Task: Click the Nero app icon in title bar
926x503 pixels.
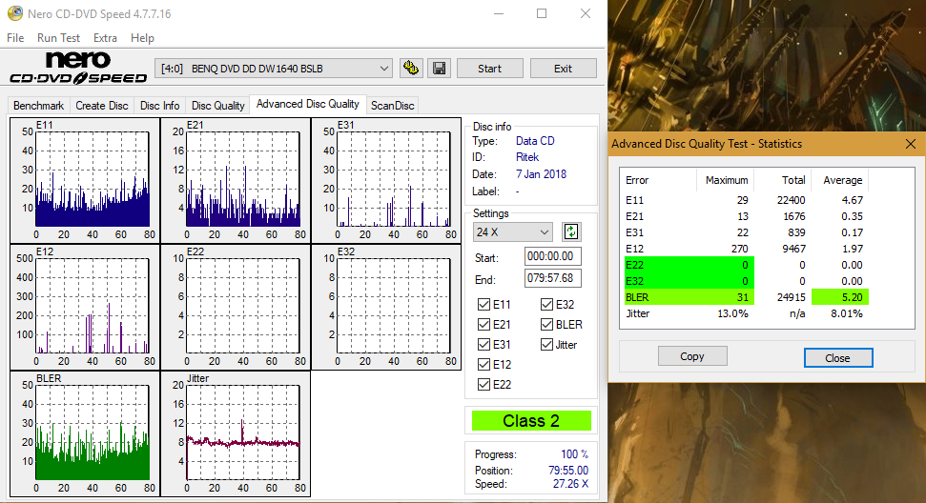Action: [14, 13]
